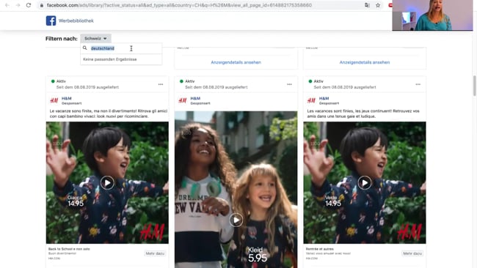This screenshot has height=268, width=477.
Task: Click the Aktiv status on French ad
Action: click(x=316, y=81)
